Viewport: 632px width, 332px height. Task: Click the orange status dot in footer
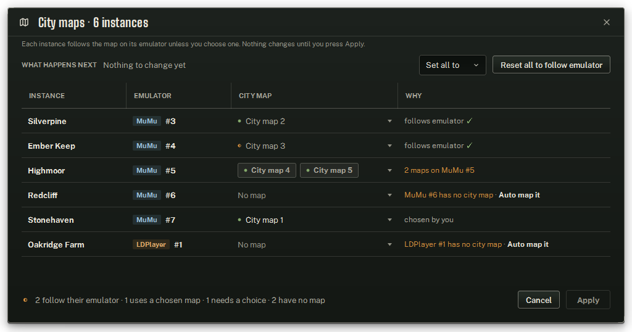(25, 300)
